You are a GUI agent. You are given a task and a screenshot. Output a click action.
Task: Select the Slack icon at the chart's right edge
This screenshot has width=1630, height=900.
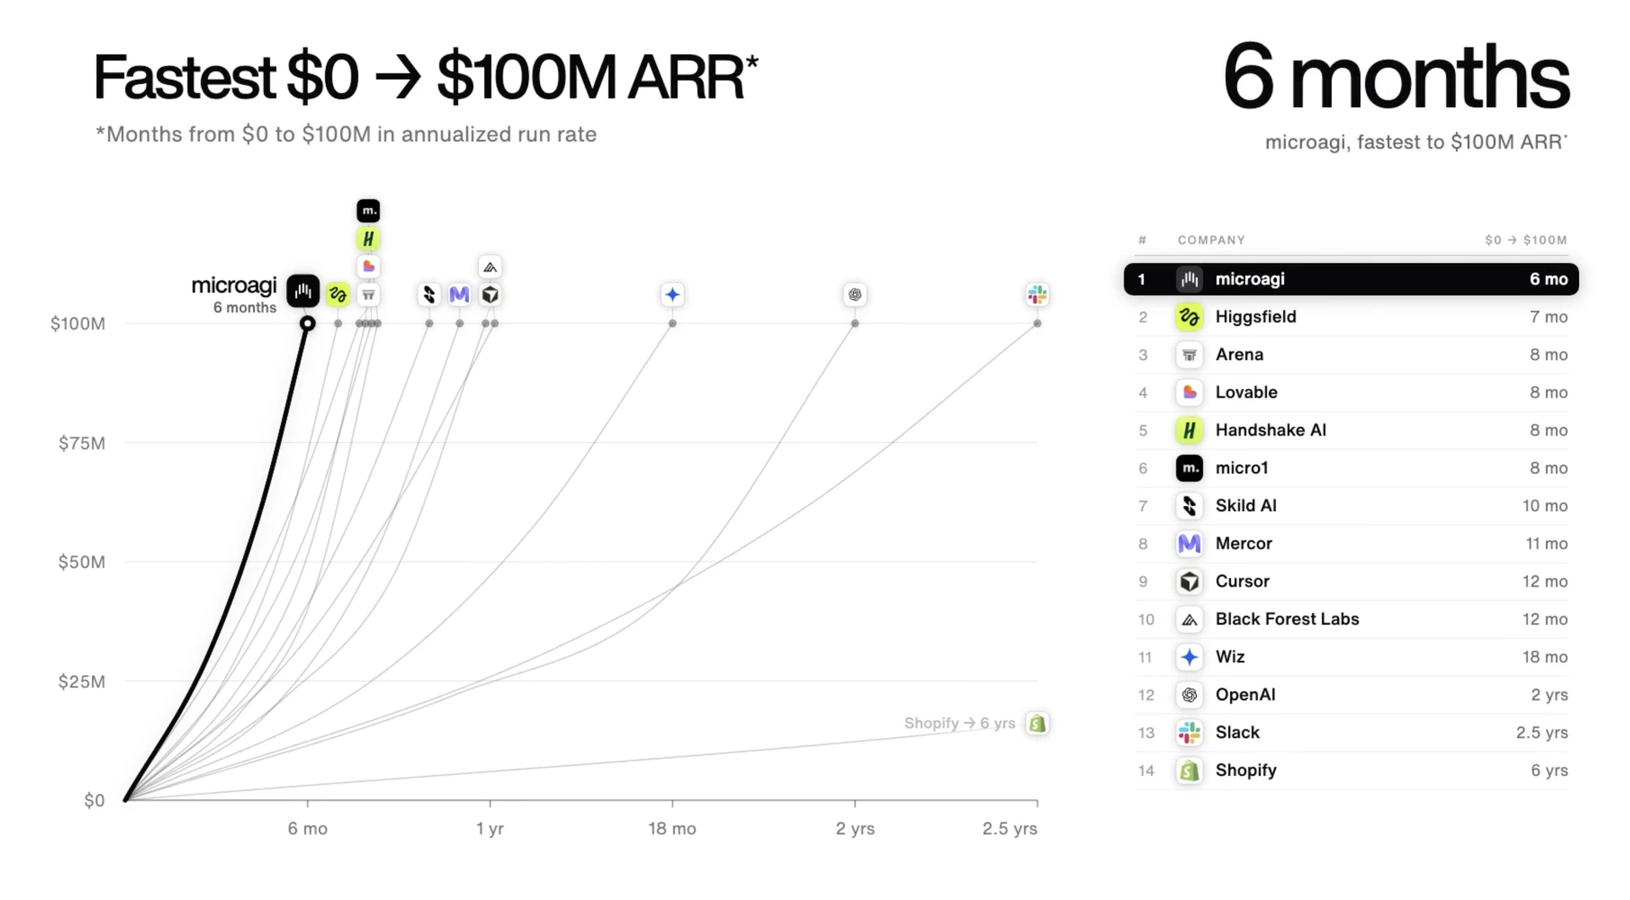pos(1037,295)
